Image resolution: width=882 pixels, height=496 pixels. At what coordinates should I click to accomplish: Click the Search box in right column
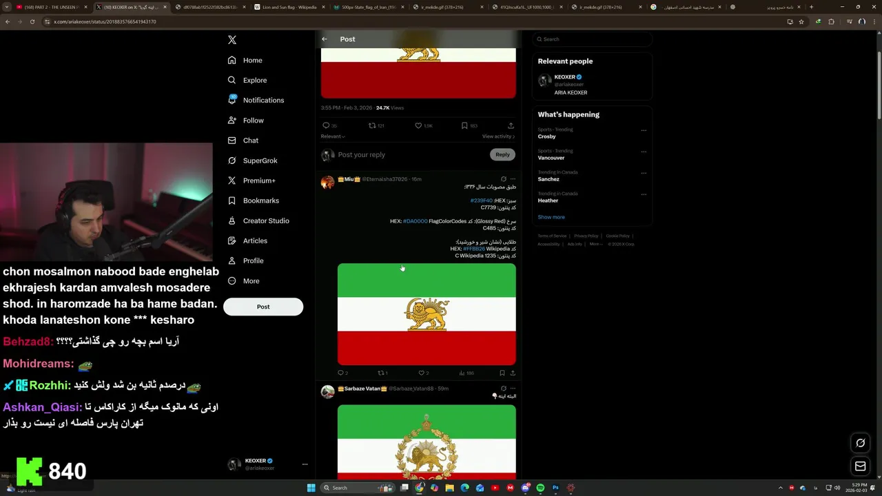(592, 39)
